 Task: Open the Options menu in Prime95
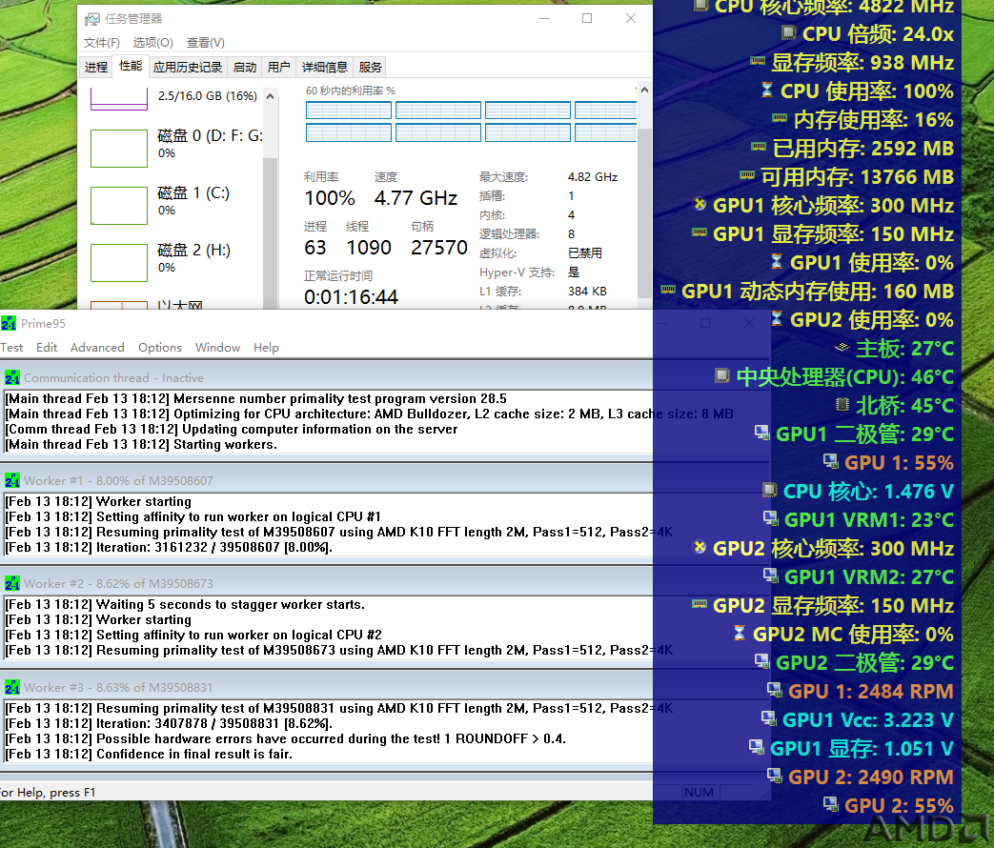[x=160, y=348]
